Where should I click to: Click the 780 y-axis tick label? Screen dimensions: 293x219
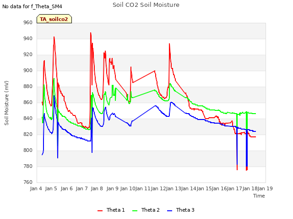pyautogui.click(x=28, y=166)
